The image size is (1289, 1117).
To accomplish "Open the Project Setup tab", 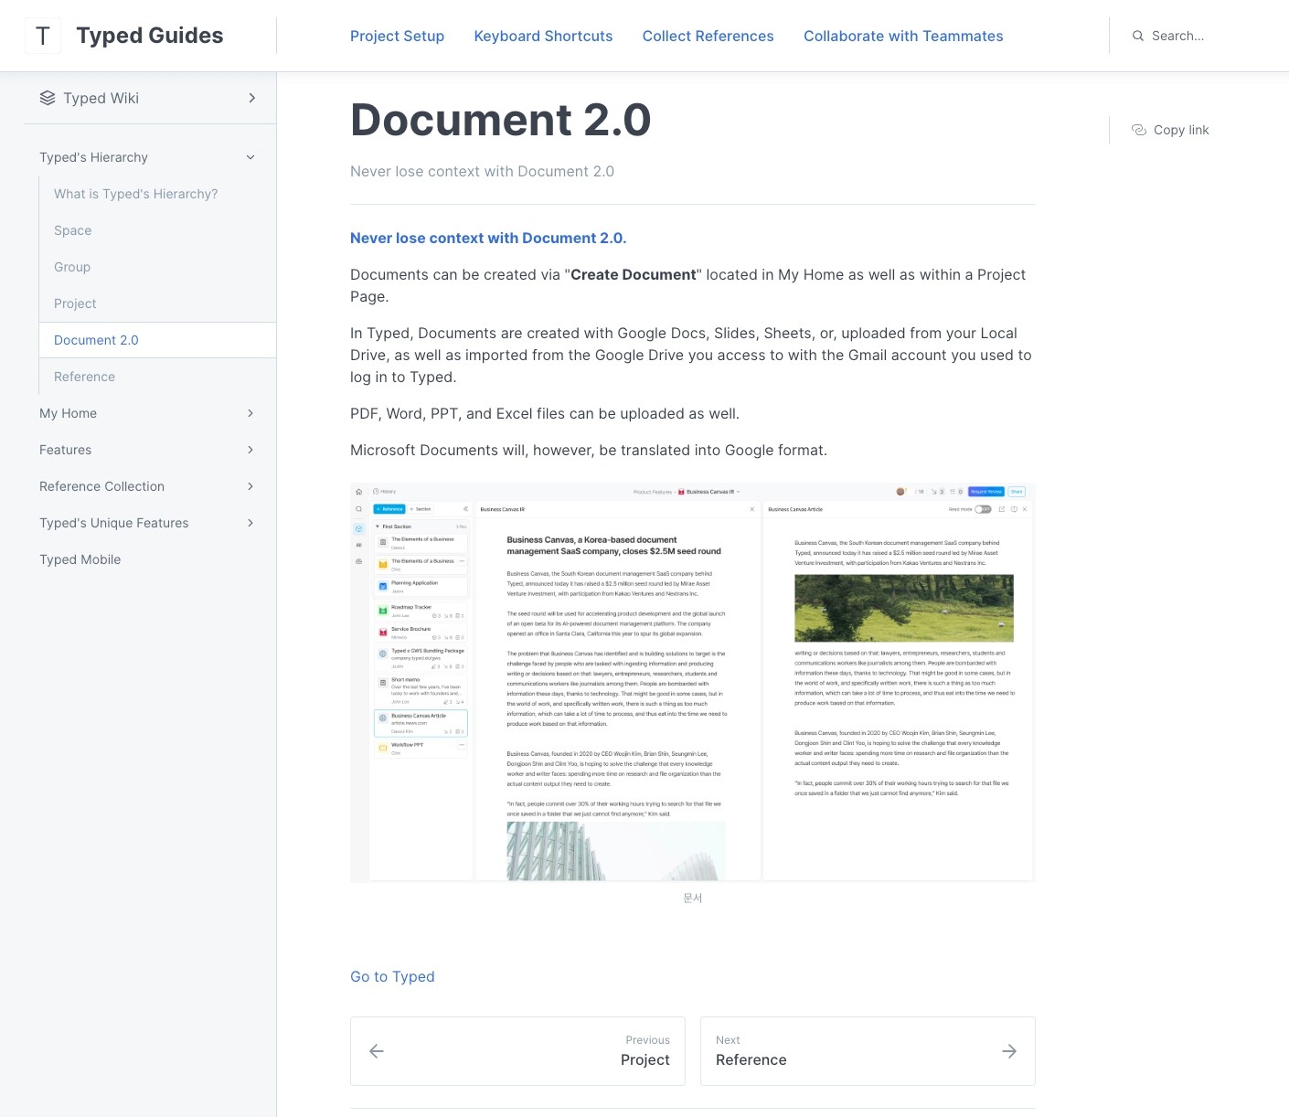I will click(397, 36).
